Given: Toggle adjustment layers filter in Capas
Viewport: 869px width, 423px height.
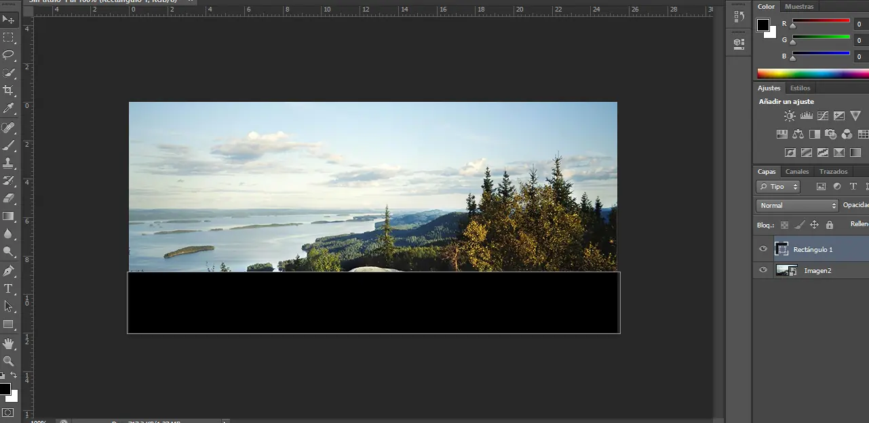Looking at the screenshot, I should (837, 187).
